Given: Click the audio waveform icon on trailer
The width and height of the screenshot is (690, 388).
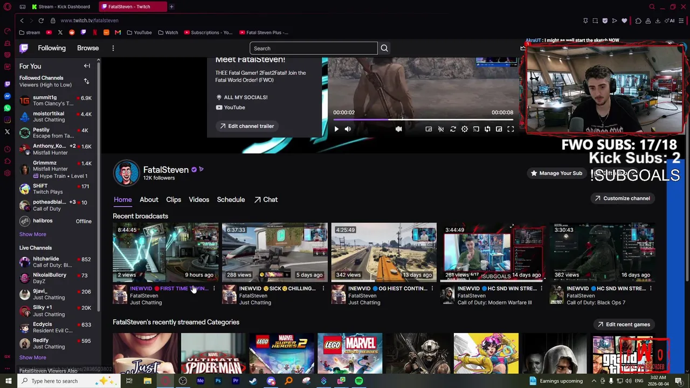Looking at the screenshot, I should [399, 129].
